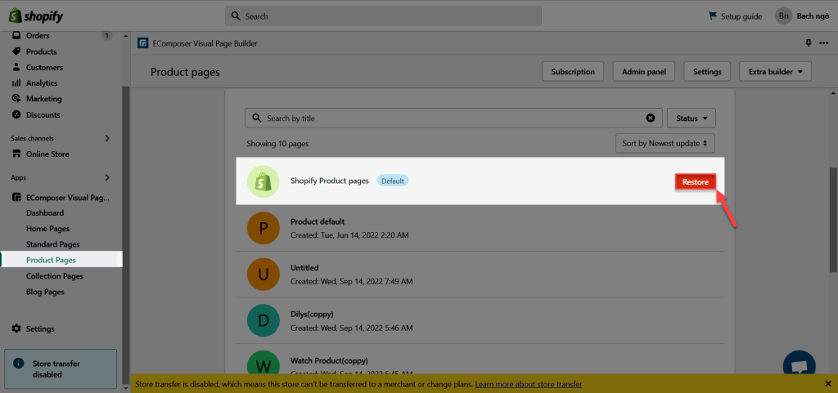Restore the Shopify Product pages
The height and width of the screenshot is (393, 838).
[696, 182]
